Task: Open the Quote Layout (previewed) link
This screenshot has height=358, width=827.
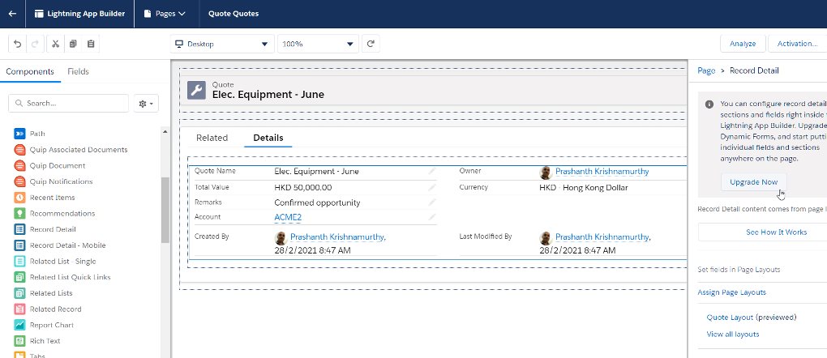Action: pos(751,318)
